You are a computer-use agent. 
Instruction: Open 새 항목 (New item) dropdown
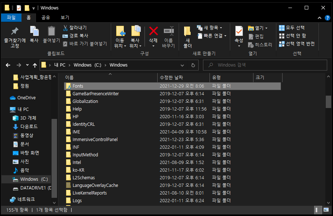[x=210, y=28]
